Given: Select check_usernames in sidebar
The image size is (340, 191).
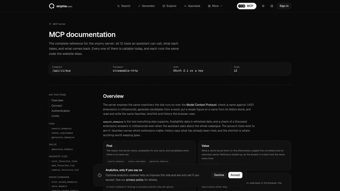Looking at the screenshot, I should [62, 133].
